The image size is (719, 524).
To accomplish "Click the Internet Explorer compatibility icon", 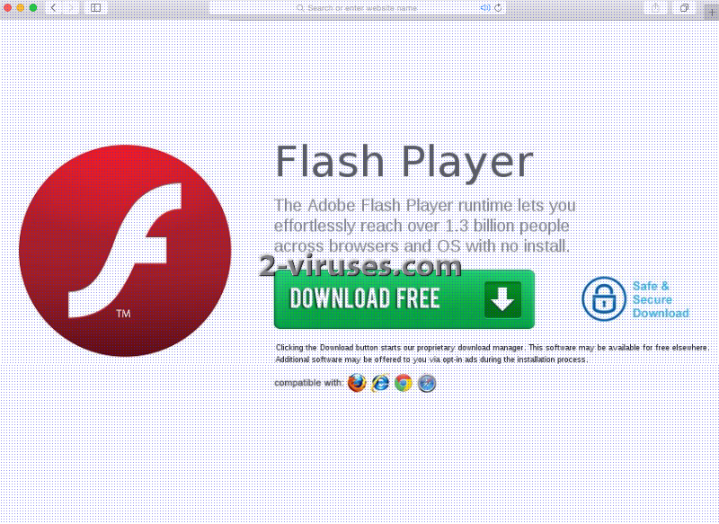I will (380, 383).
